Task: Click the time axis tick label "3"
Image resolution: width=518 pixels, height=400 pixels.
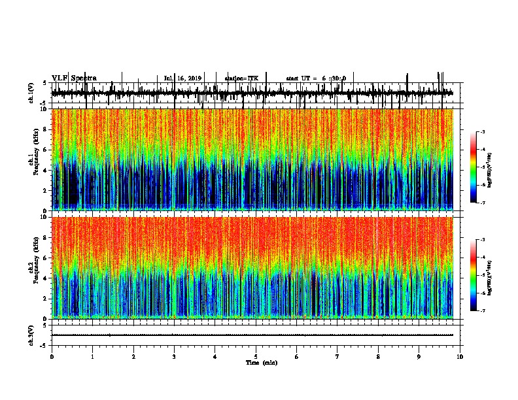Action: click(x=174, y=357)
